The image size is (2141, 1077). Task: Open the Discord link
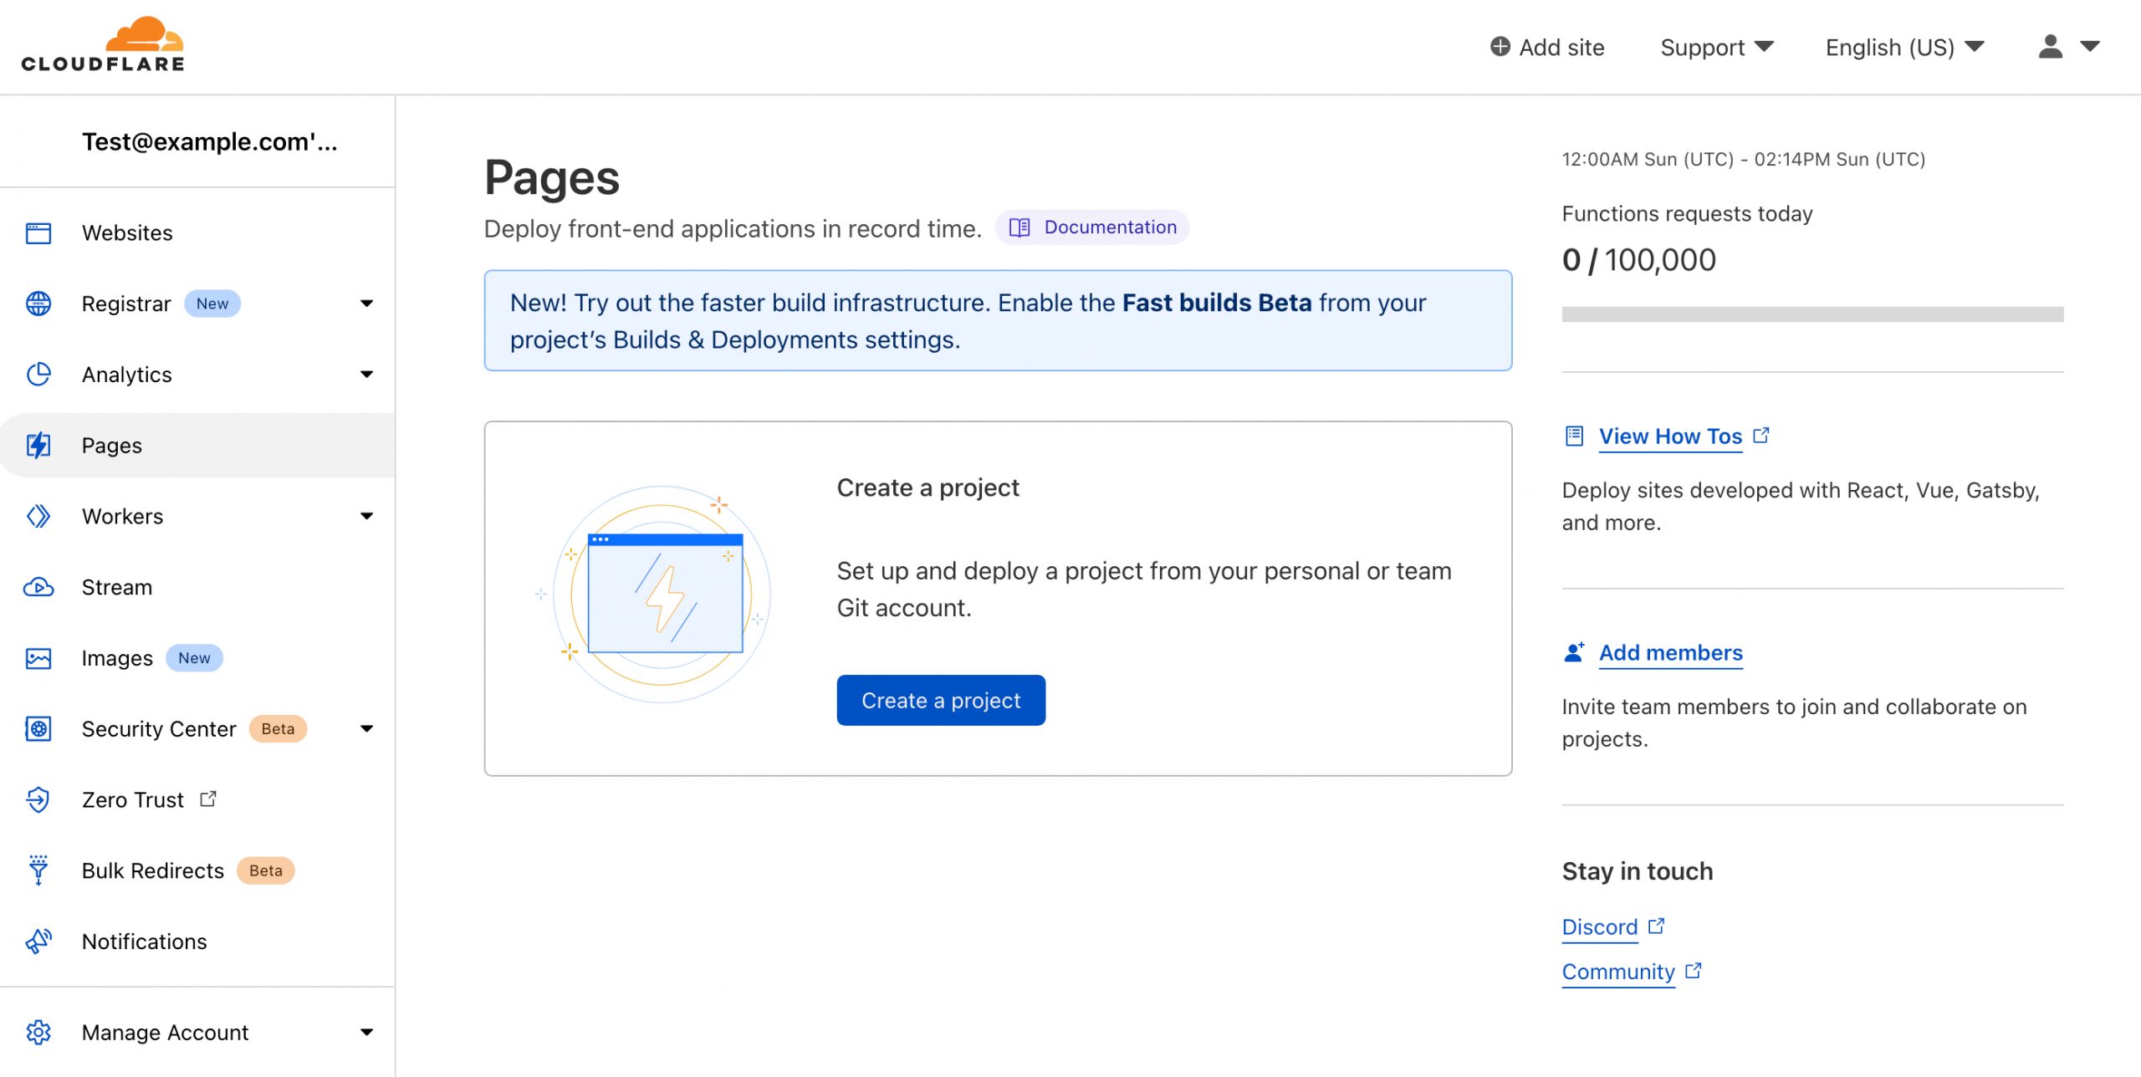(x=1600, y=927)
